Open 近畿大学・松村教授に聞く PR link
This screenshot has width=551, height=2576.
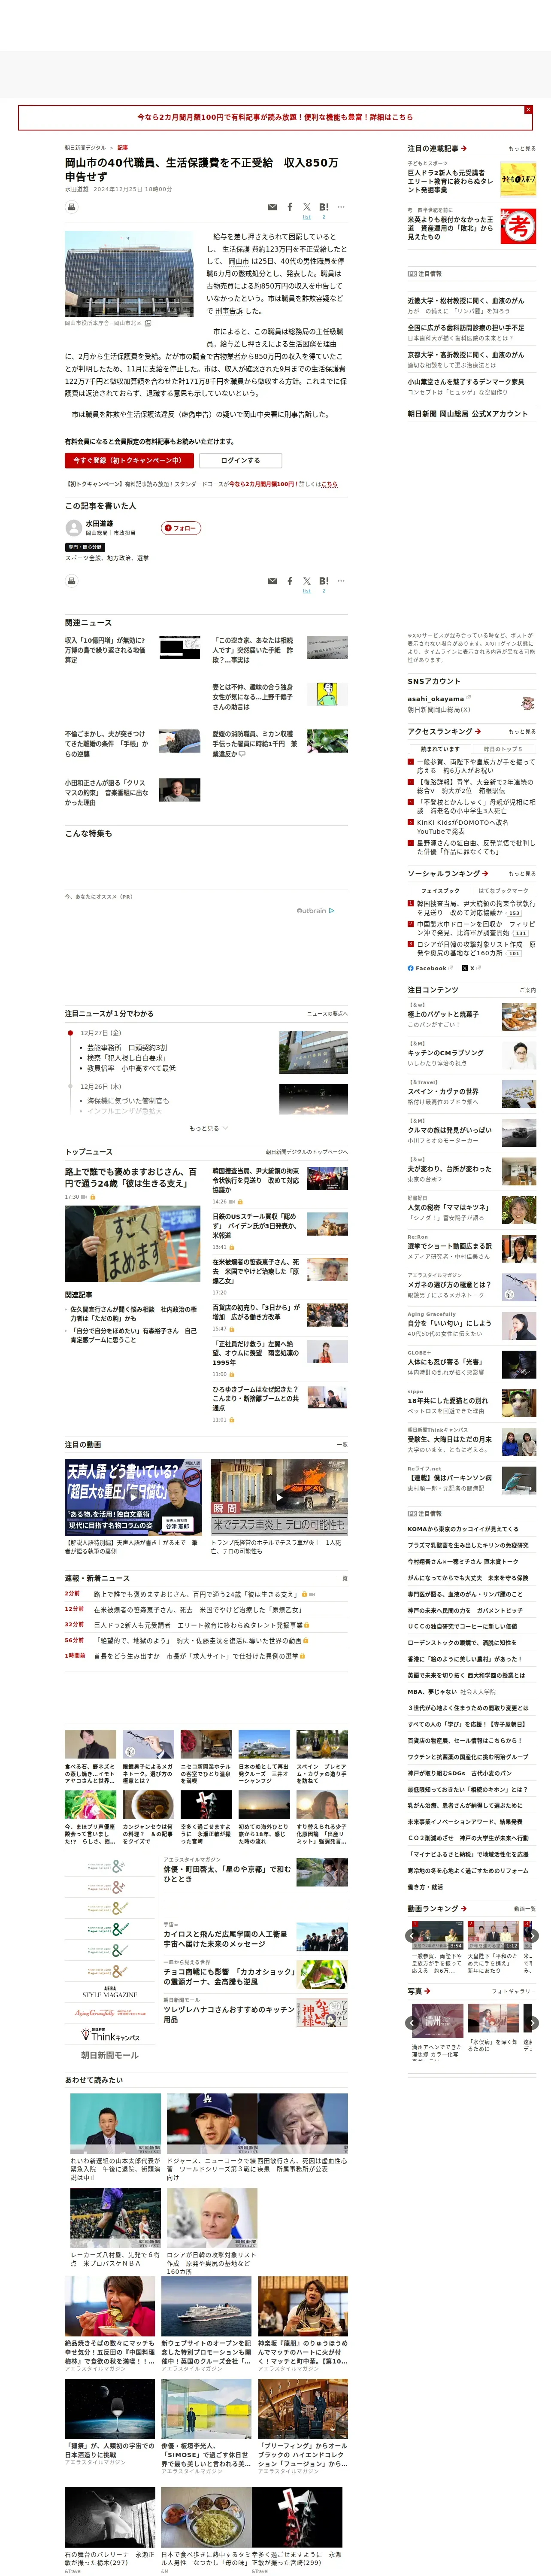pyautogui.click(x=465, y=300)
